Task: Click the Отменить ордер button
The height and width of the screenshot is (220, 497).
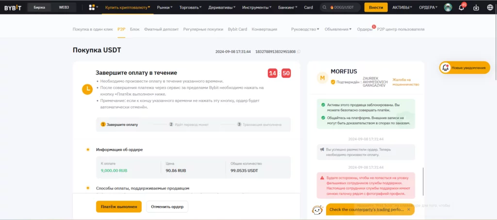Action: click(167, 207)
